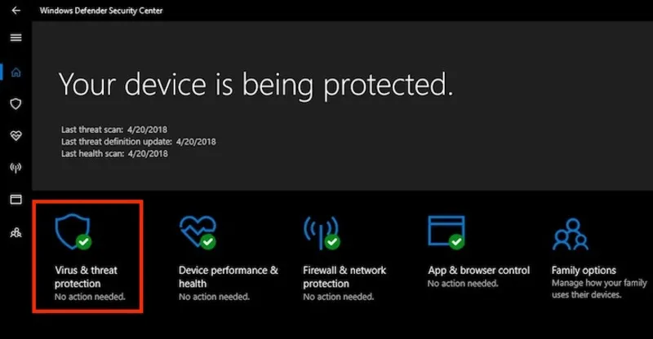
Task: Select the Home icon in sidebar
Action: click(x=16, y=73)
